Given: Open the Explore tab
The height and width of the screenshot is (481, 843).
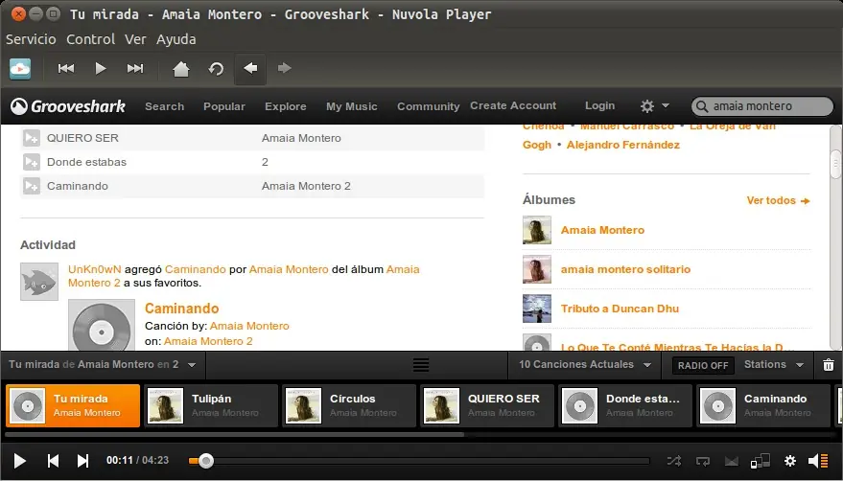Looking at the screenshot, I should coord(286,106).
